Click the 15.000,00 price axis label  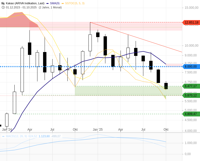tap(191, 8)
